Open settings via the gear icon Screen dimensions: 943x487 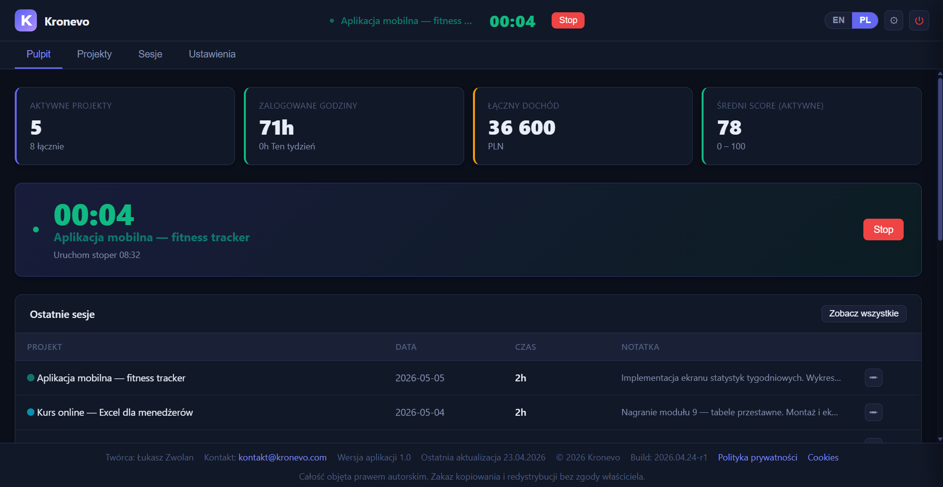pyautogui.click(x=894, y=21)
